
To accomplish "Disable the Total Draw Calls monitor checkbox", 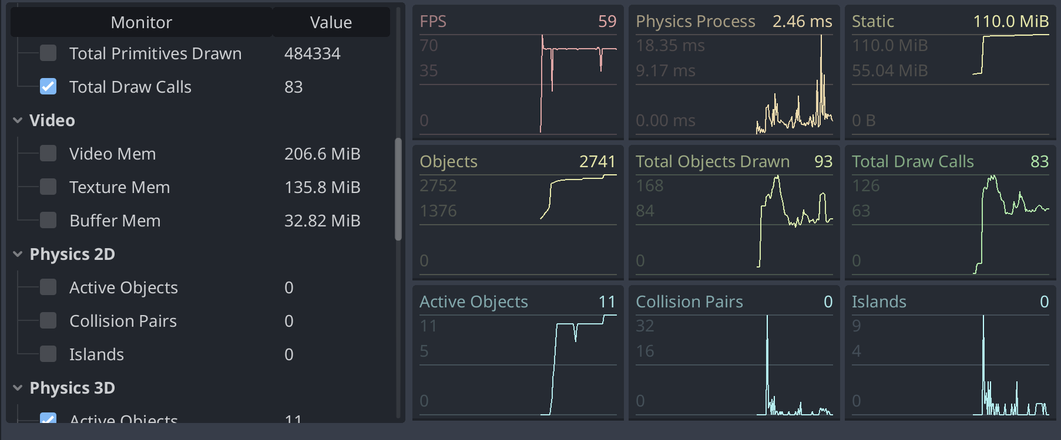I will point(48,87).
